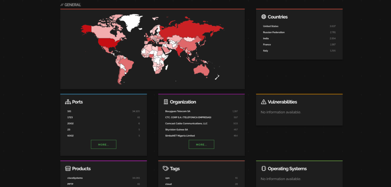Select Russian Federation in Countries list
391x187 pixels.
273,32
